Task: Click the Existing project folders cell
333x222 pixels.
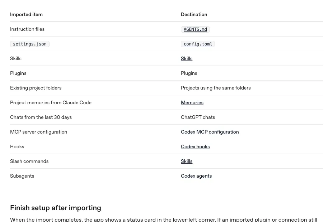Action: [x=36, y=88]
